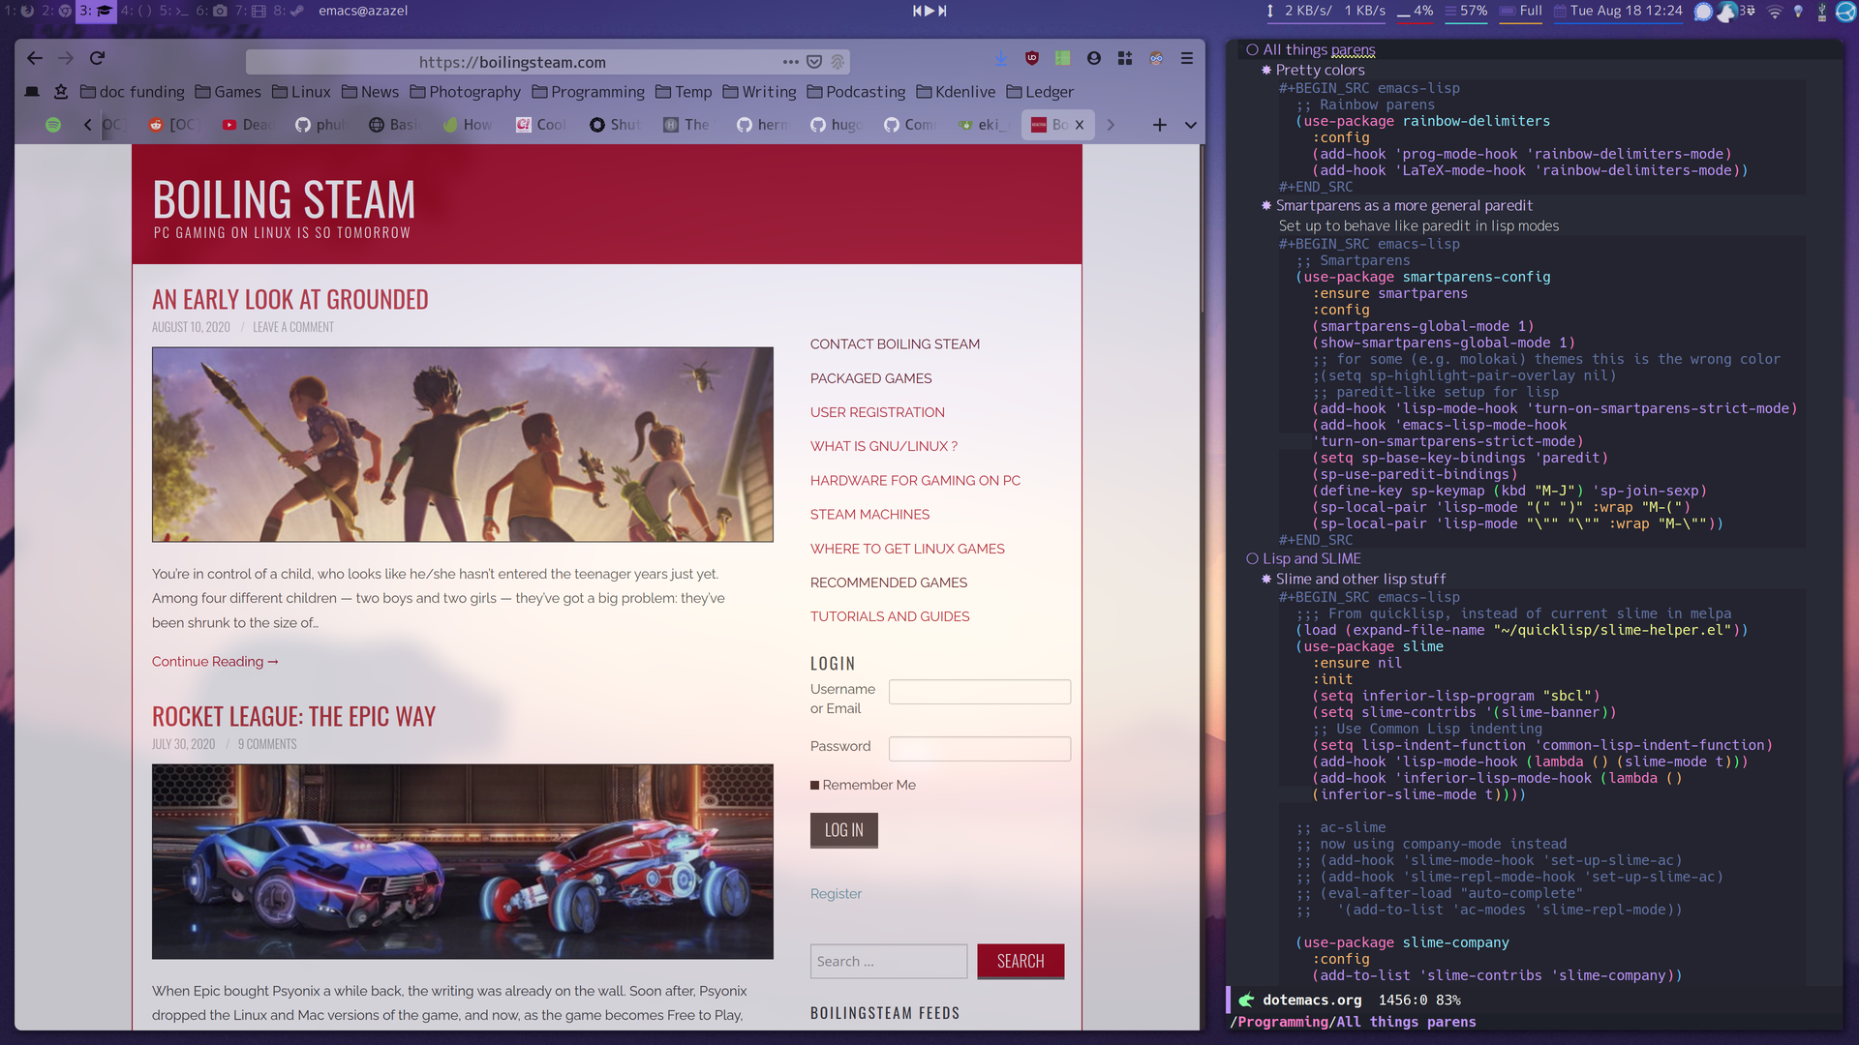The width and height of the screenshot is (1859, 1045).
Task: Open the doc funding bookmarks folder
Action: click(x=132, y=92)
